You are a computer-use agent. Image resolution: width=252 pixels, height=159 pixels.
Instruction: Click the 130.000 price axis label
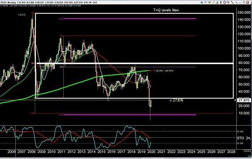pyautogui.click(x=244, y=27)
